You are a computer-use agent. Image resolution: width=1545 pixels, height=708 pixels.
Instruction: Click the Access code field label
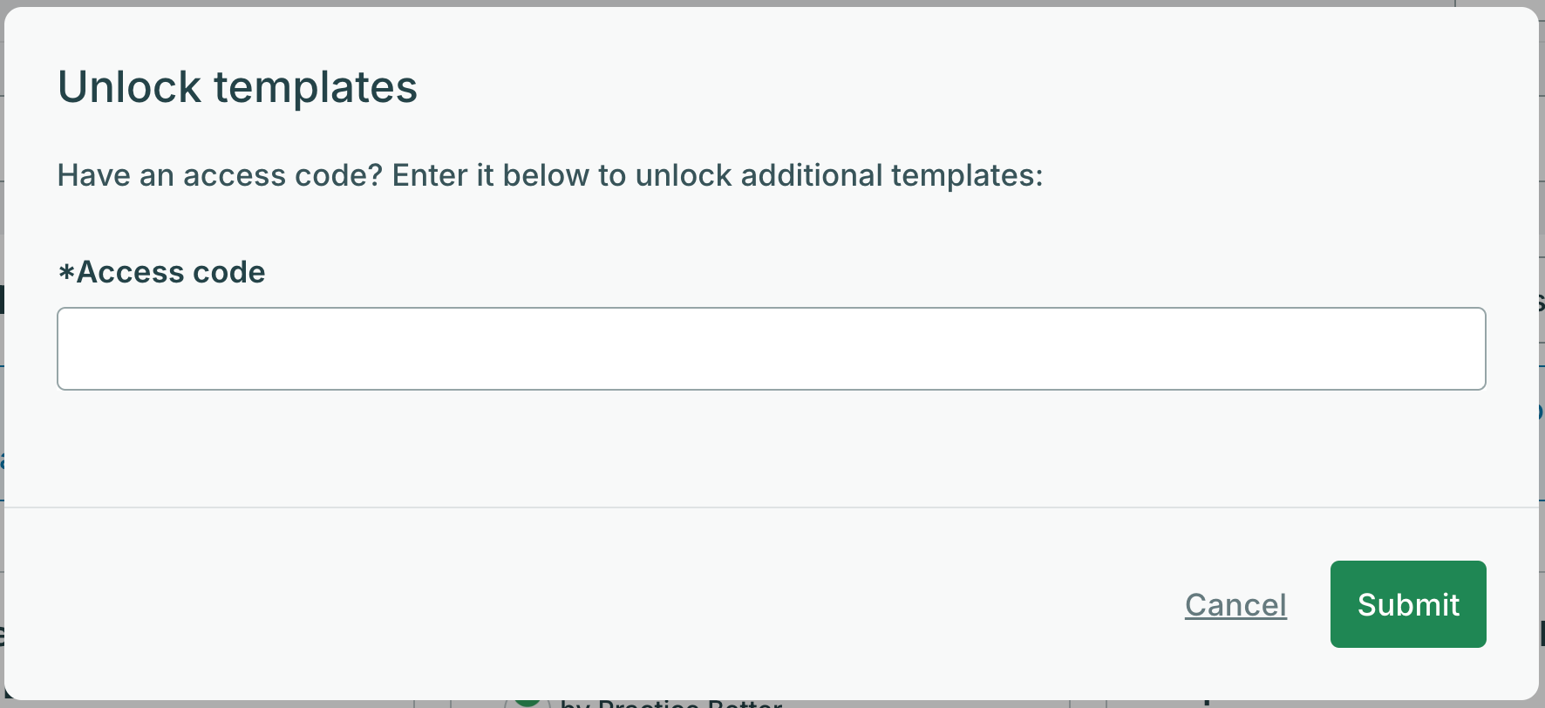tap(161, 272)
